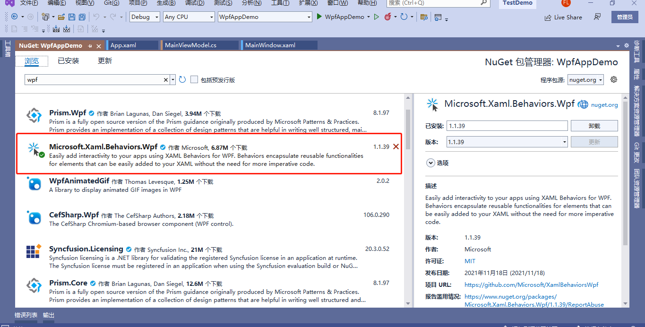Click the find in files folder icon
The image size is (645, 327).
(424, 17)
